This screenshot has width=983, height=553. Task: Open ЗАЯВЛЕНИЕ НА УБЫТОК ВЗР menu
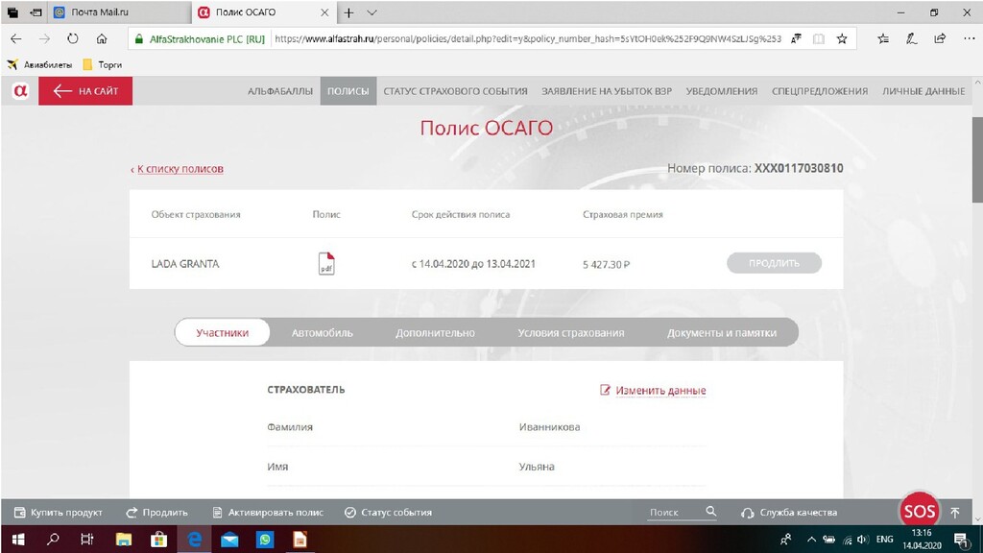(x=607, y=91)
